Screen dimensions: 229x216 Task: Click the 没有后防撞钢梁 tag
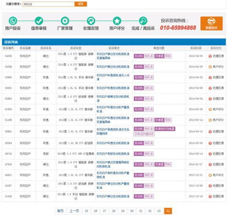point(144,134)
